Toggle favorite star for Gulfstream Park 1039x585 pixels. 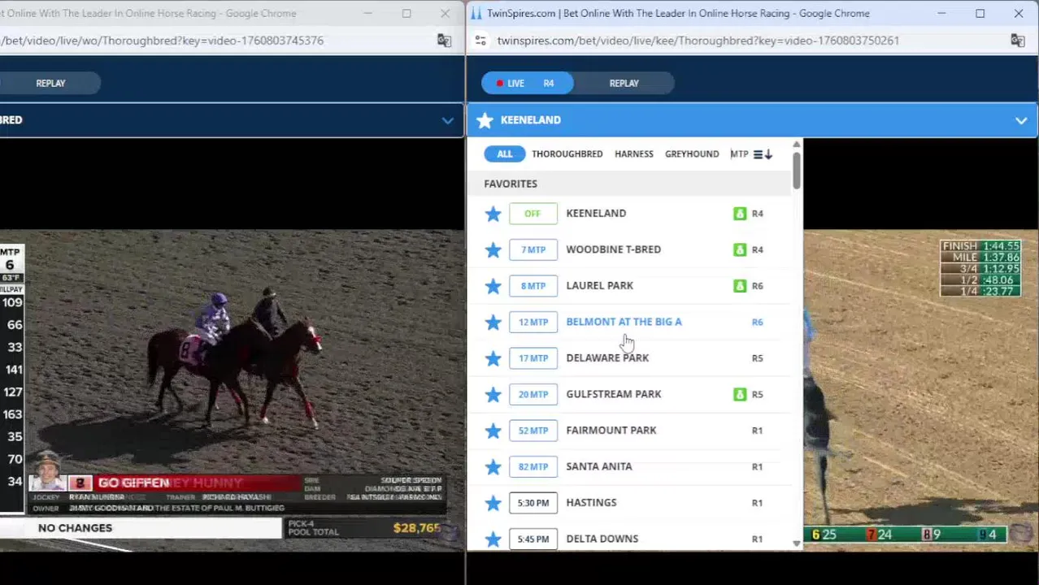coord(493,394)
